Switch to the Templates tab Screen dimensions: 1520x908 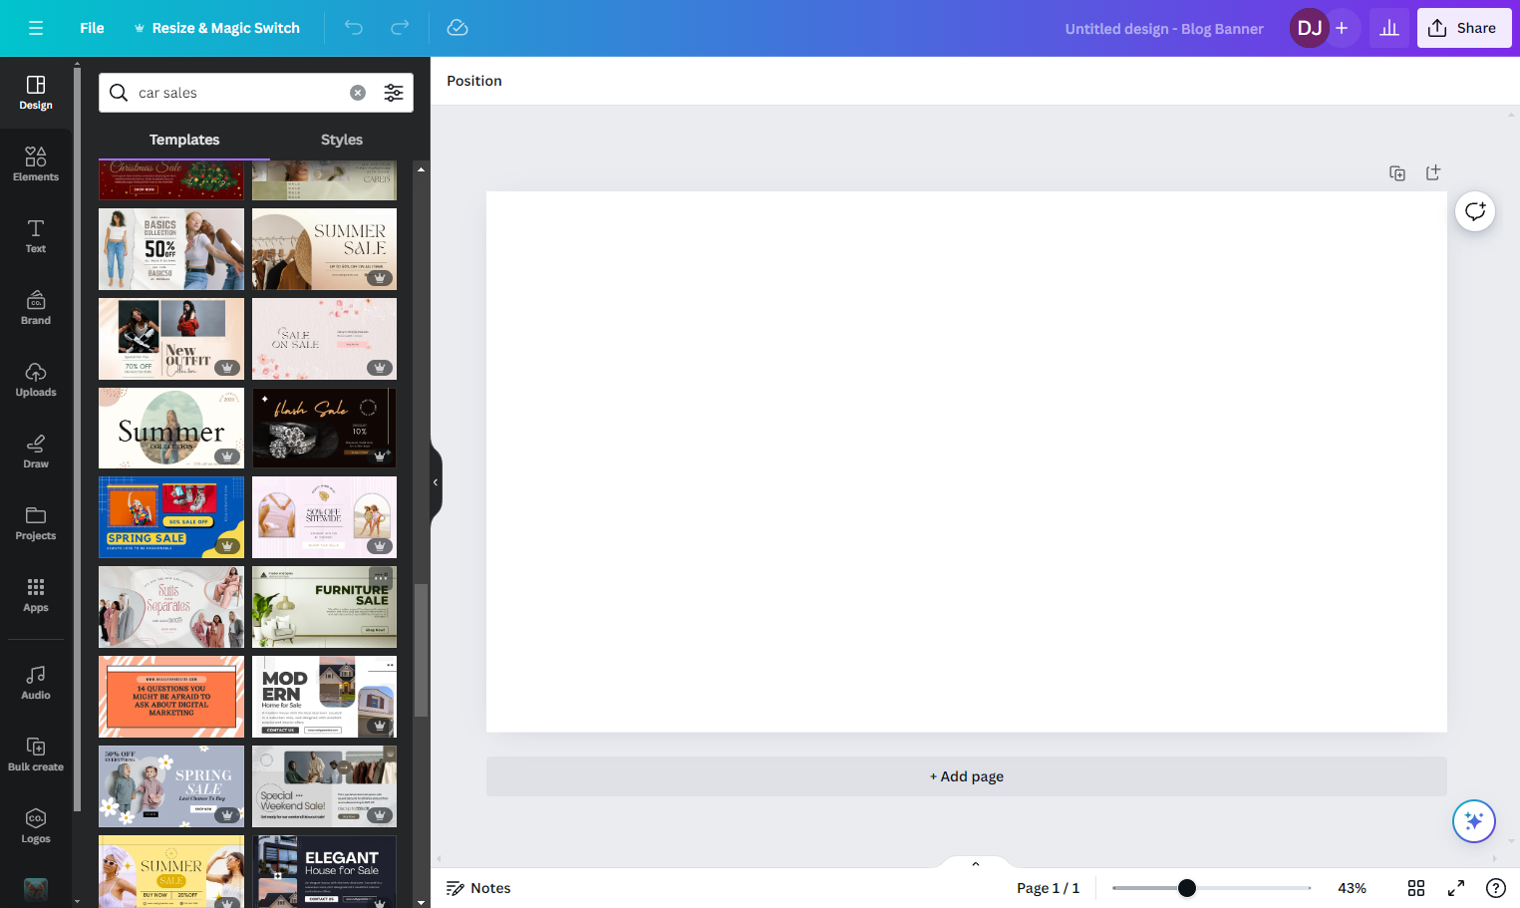[x=184, y=140]
